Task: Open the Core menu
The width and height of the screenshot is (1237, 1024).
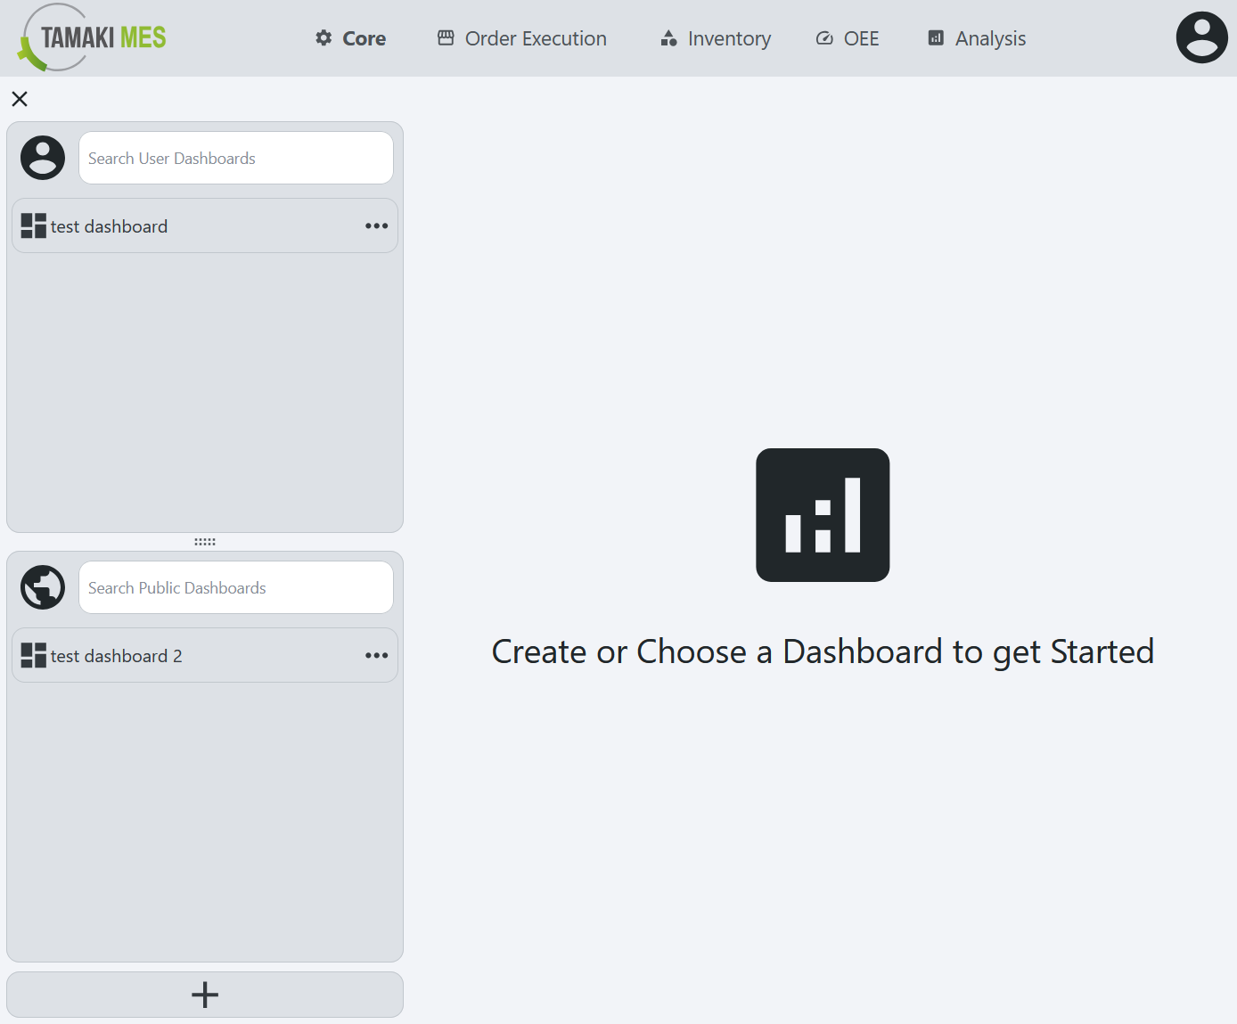Action: coord(349,37)
